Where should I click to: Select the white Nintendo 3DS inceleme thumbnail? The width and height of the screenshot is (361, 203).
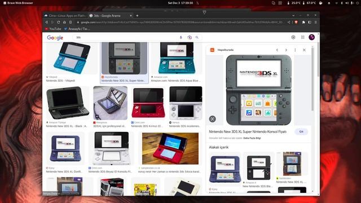pyautogui.click(x=186, y=103)
